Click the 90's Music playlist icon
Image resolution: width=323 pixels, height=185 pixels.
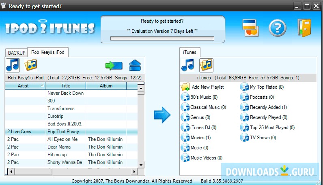(185, 97)
